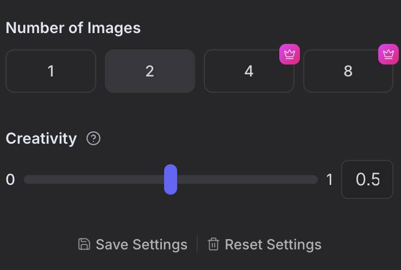
Task: Click the premium crown badge on option 4
Action: (x=290, y=54)
